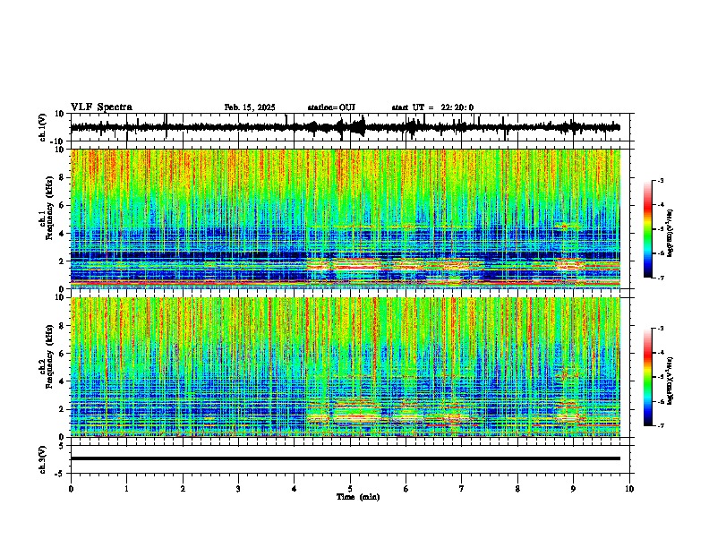This screenshot has height=548, width=709.
Task: Click the time axis tick label "1"
Action: pyautogui.click(x=126, y=489)
